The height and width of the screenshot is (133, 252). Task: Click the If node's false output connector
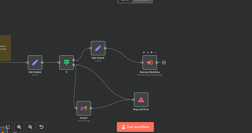(74, 65)
